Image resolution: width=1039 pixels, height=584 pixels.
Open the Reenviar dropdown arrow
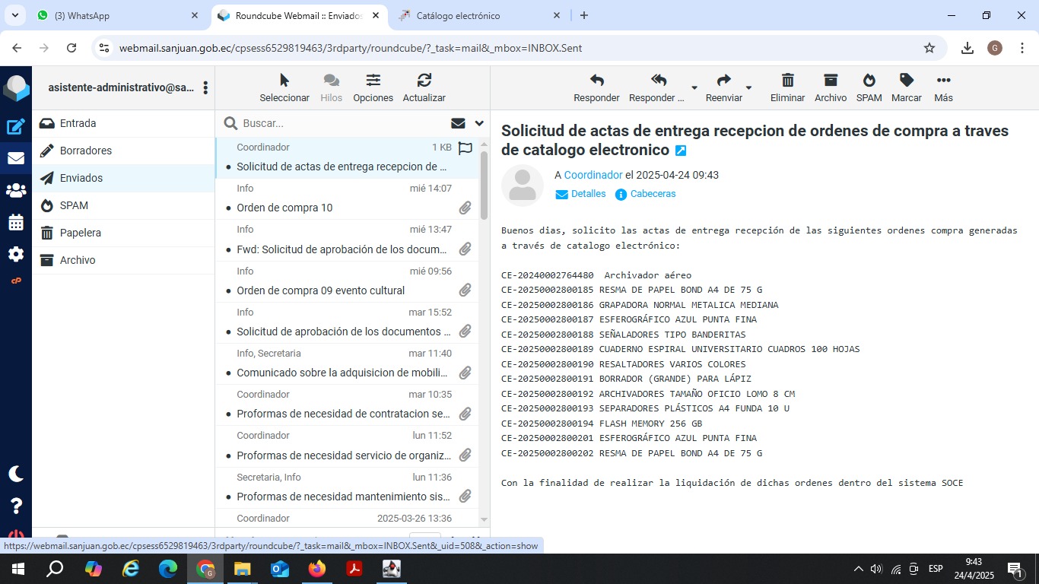point(748,88)
